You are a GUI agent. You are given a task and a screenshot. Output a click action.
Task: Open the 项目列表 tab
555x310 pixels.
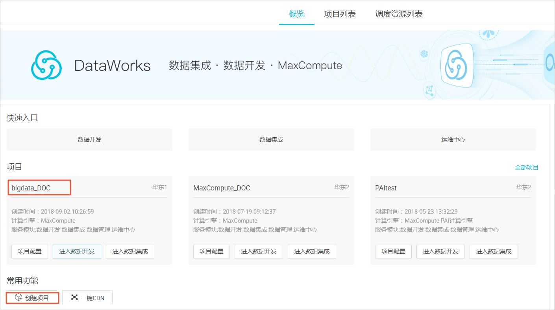pyautogui.click(x=340, y=14)
